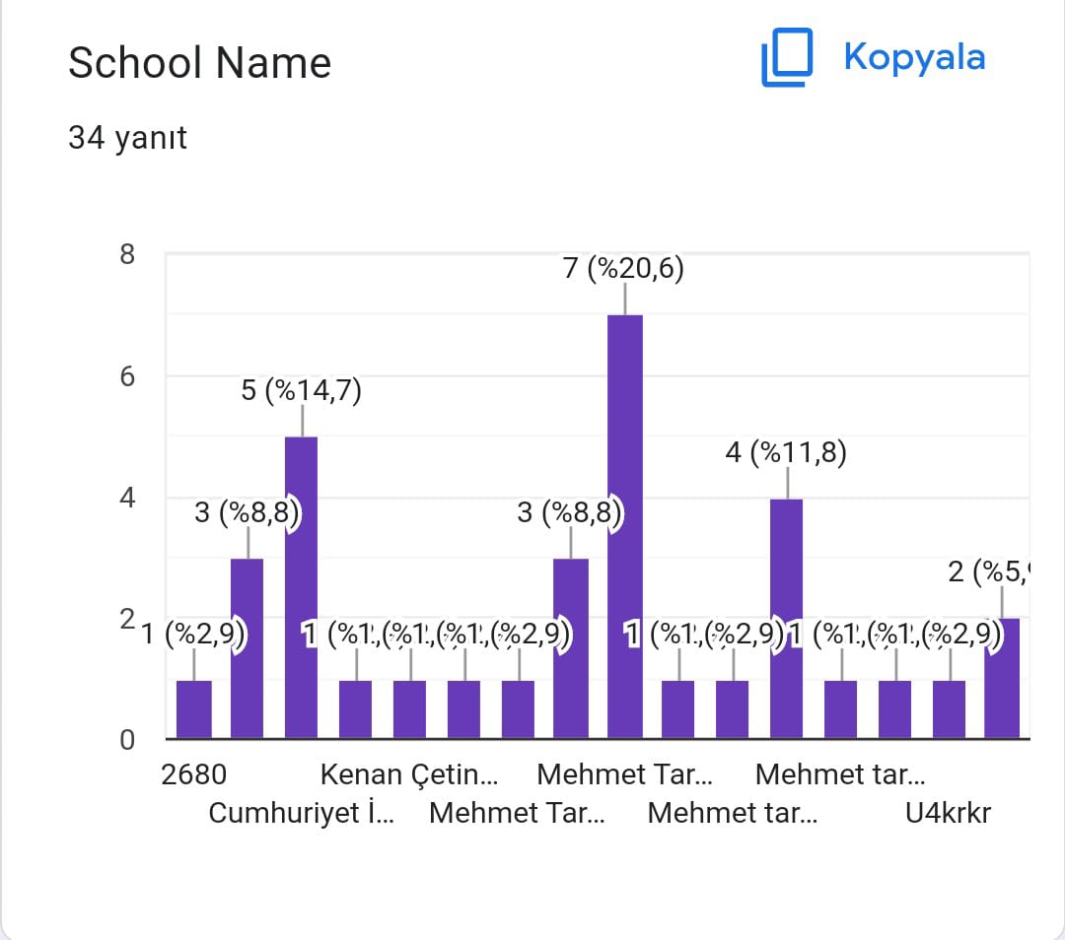The height and width of the screenshot is (940, 1065).
Task: Click the Kenan Çetin... axis label
Action: [408, 774]
